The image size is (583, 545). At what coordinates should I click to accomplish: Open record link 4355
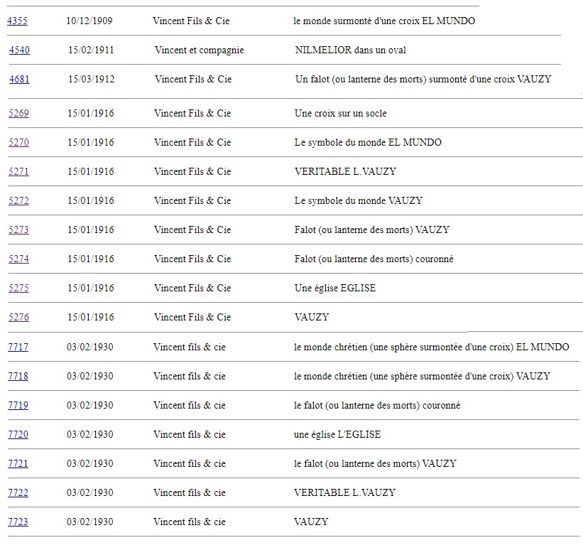pos(17,21)
